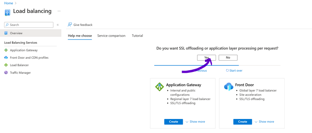Switch to the Service comparison tab

111,36
